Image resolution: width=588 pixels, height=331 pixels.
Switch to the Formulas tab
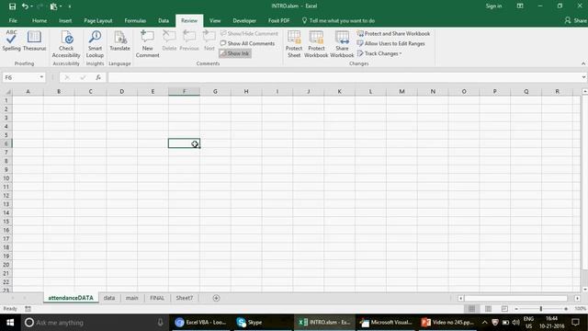(x=135, y=20)
